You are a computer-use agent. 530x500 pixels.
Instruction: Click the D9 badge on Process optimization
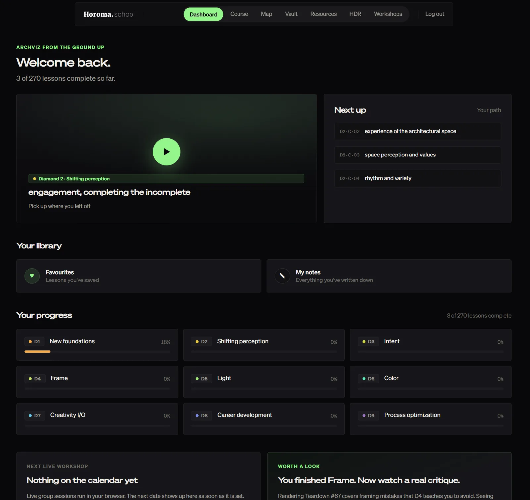coord(368,415)
